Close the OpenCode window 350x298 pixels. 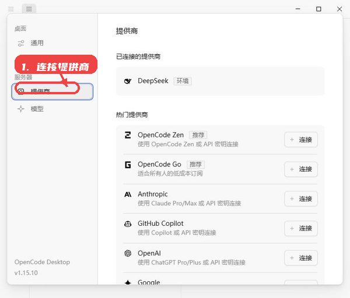point(339,9)
